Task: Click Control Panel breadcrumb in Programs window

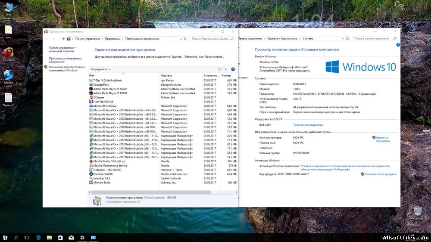Action: coord(87,39)
